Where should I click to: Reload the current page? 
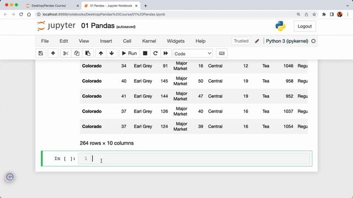[21, 14]
